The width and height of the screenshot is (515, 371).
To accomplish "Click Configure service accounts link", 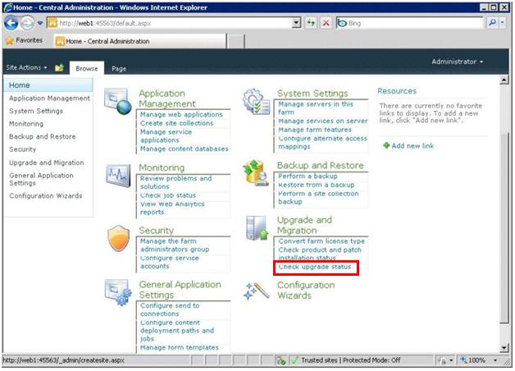I will 170,262.
